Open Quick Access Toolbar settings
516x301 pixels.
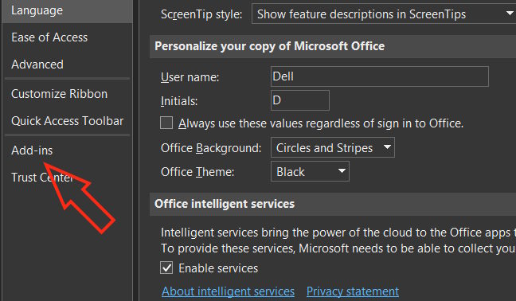(68, 121)
